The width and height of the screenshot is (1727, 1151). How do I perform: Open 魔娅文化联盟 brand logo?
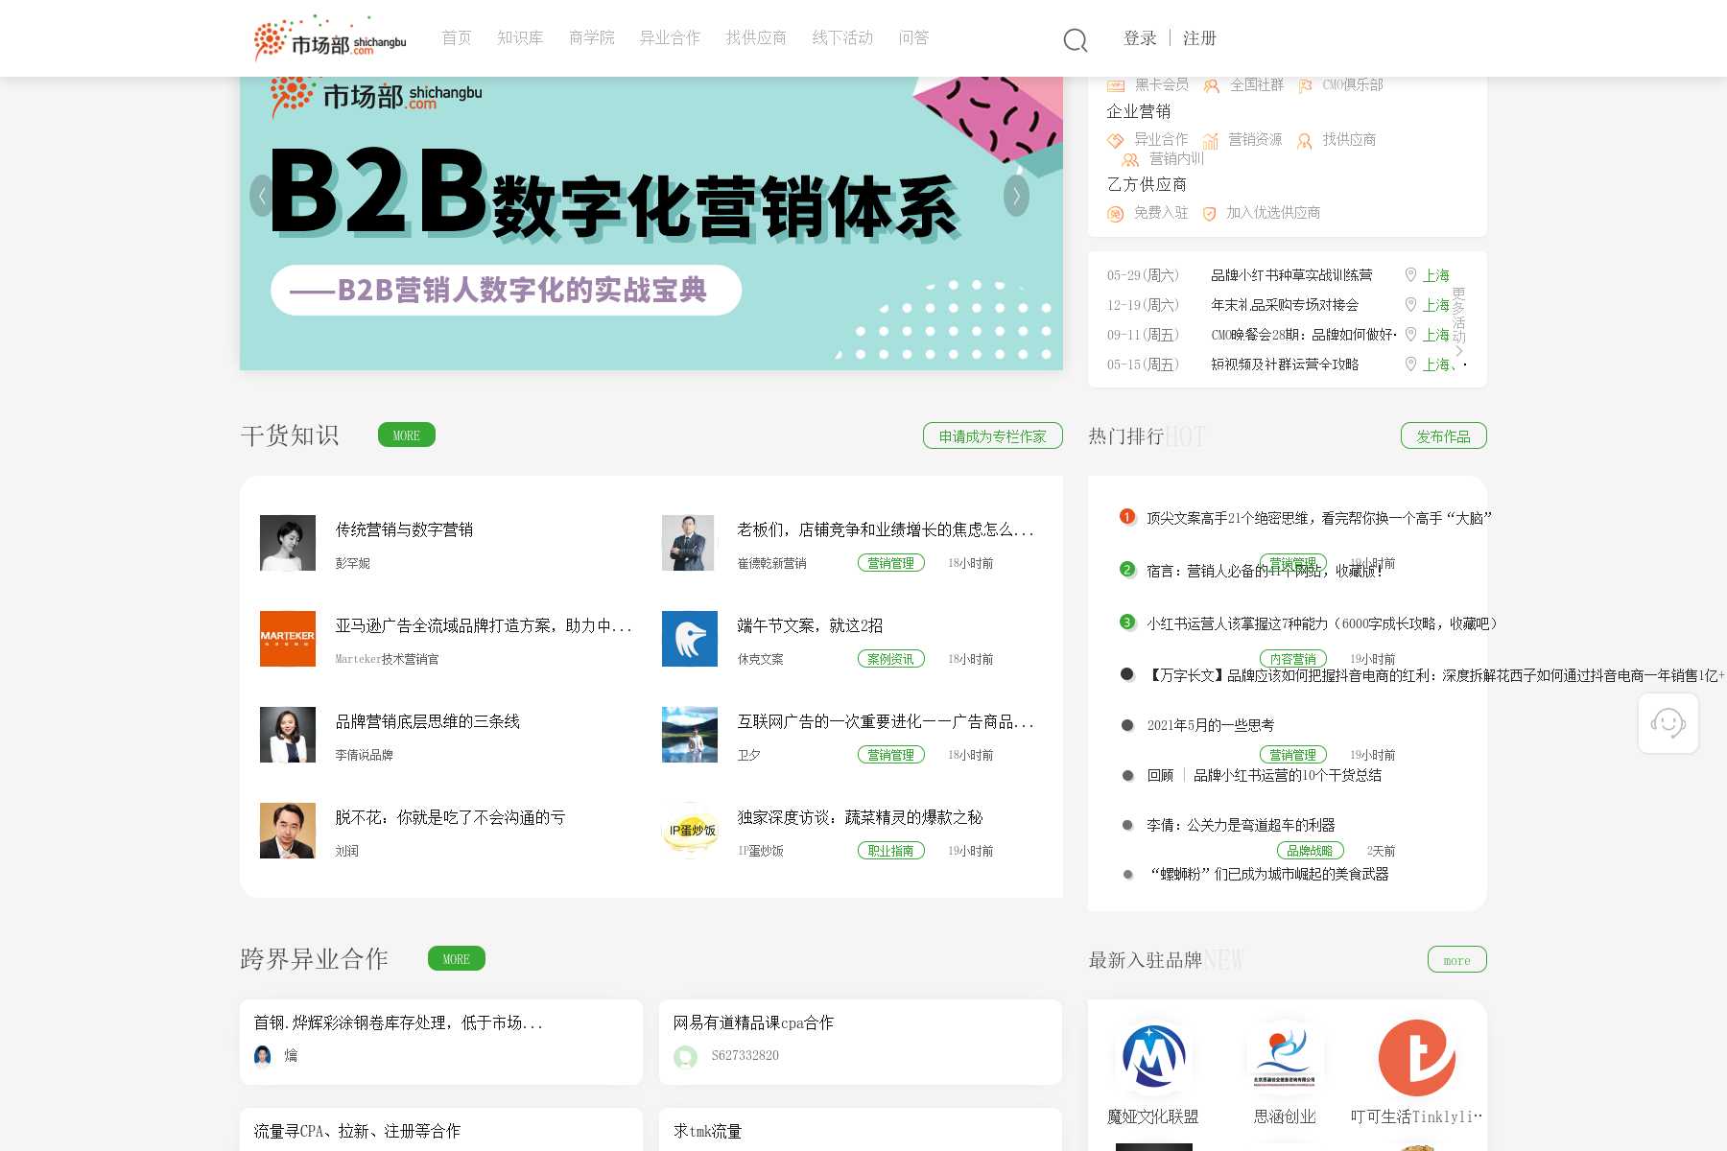pos(1153,1058)
